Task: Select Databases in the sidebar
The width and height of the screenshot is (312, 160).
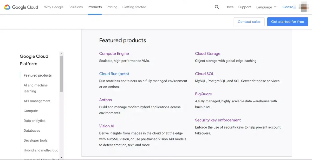Action: (x=32, y=131)
